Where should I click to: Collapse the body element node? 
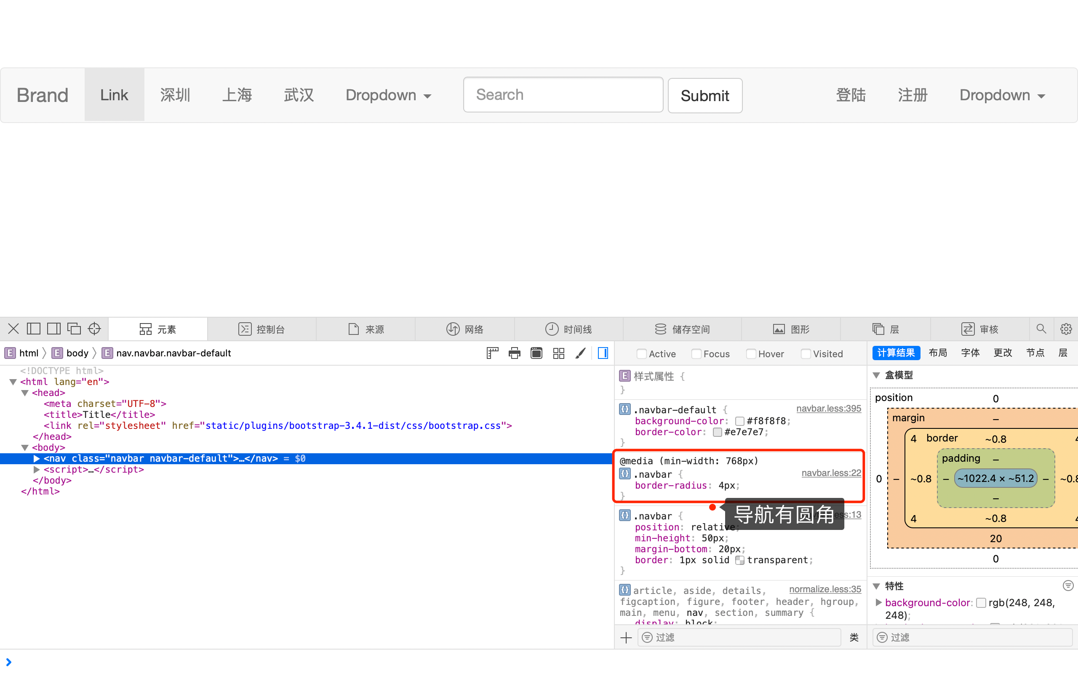pyautogui.click(x=25, y=447)
